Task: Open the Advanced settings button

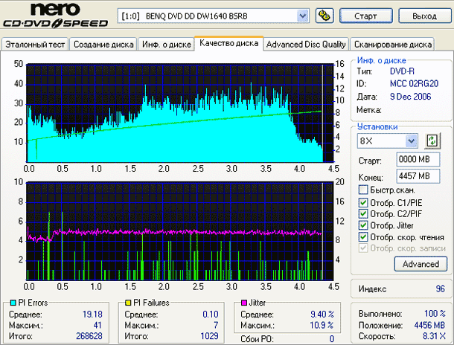Action: click(421, 264)
